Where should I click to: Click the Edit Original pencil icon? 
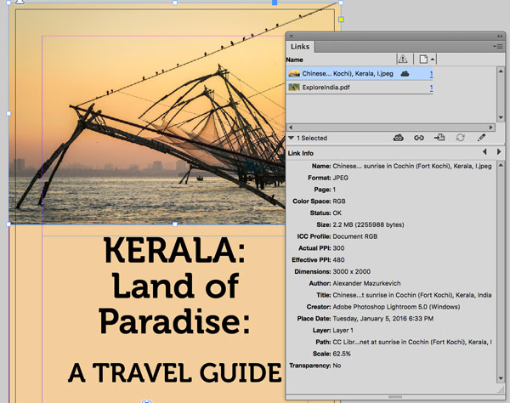point(481,138)
